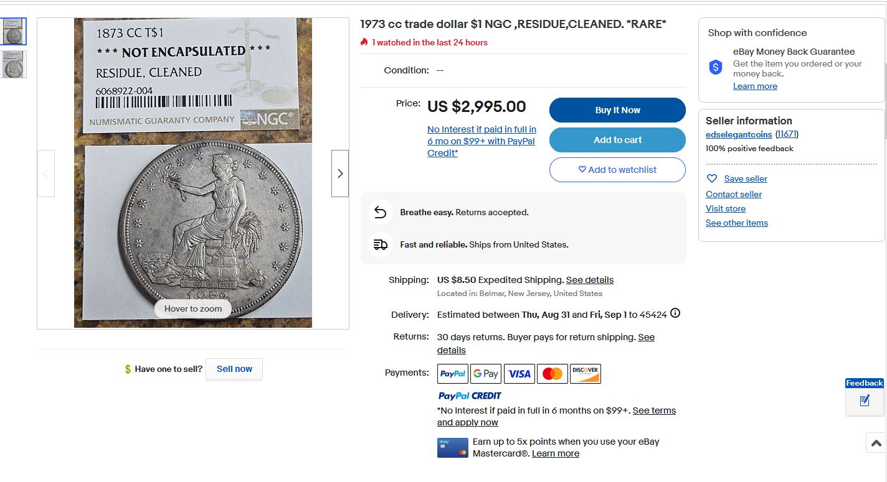Open the Feedback note icon

point(865,401)
